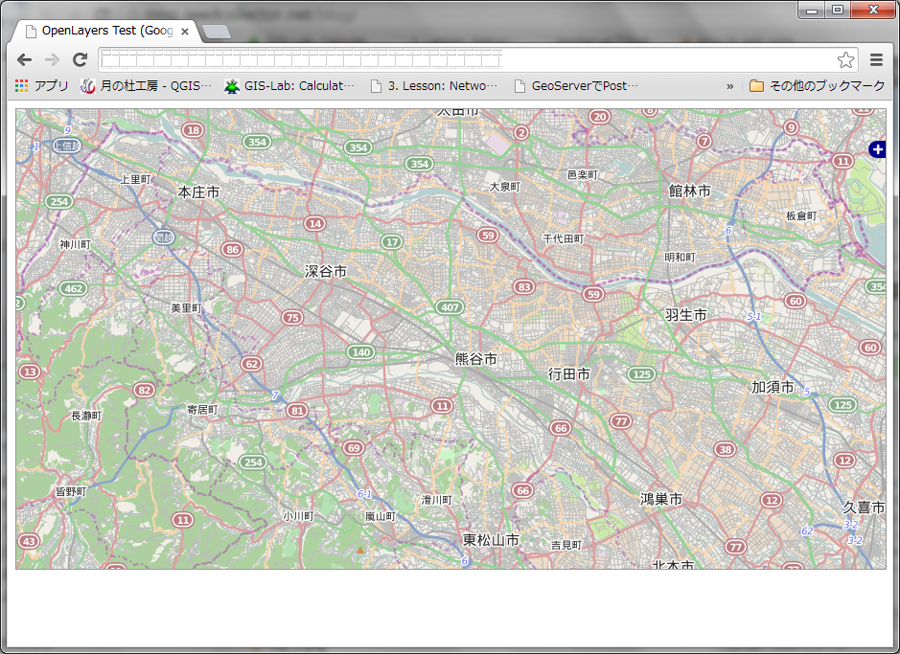Show hidden bookmarks via the » chevron
This screenshot has width=900, height=654.
coord(729,86)
